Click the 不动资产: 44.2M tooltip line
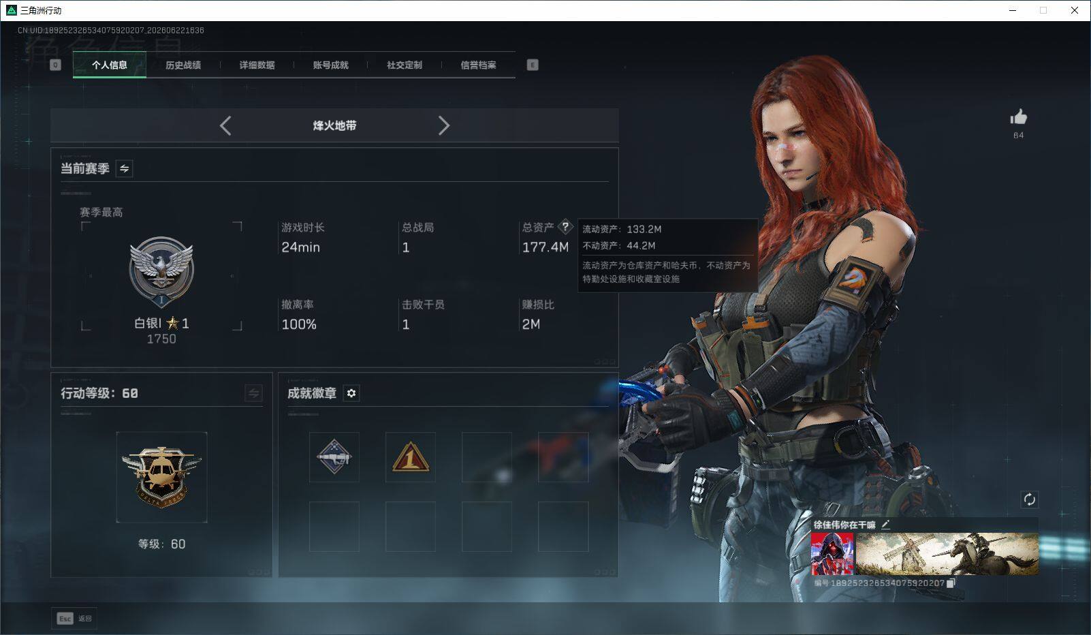Viewport: 1091px width, 635px height. click(619, 246)
